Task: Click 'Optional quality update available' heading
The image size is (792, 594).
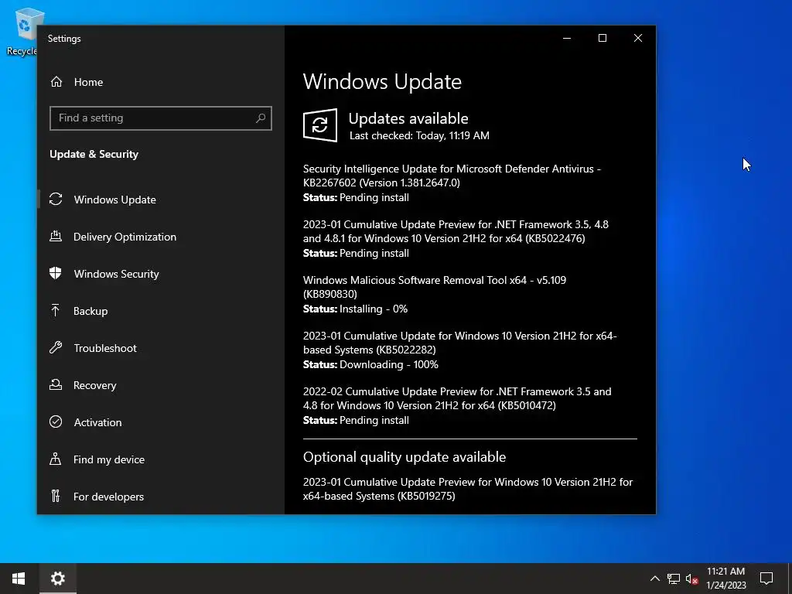Action: point(405,457)
